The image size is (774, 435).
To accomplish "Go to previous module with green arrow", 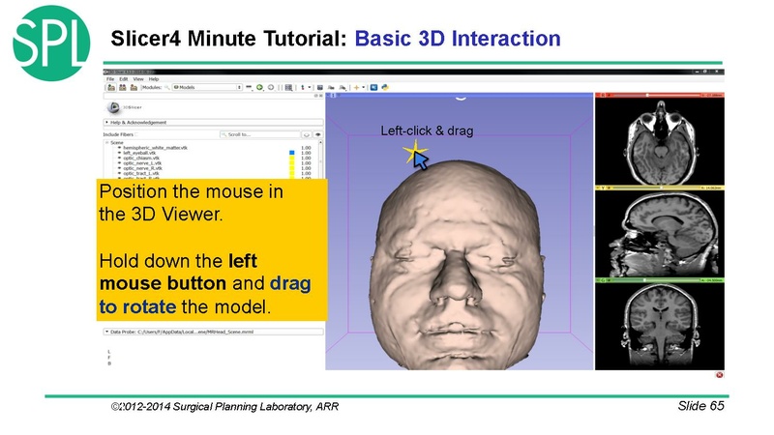I will point(259,87).
